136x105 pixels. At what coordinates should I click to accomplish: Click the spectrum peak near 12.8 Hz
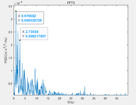(x=43, y=80)
